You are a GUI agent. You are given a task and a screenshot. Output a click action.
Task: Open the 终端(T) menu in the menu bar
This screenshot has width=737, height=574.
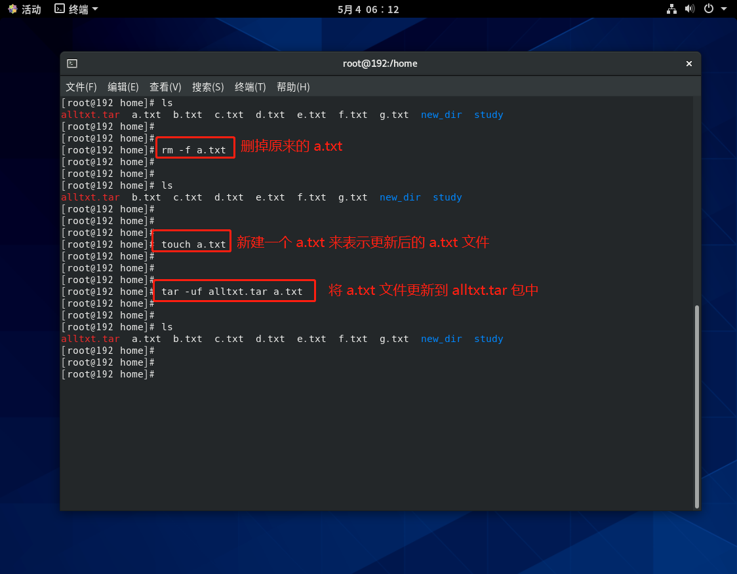click(x=250, y=87)
